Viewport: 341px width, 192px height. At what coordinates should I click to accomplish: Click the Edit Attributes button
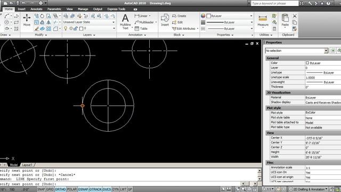pos(185,28)
